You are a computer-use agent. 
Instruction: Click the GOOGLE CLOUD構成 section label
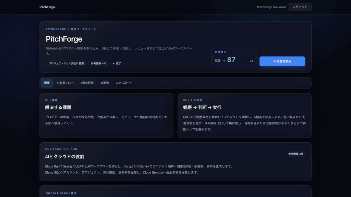(x=61, y=194)
